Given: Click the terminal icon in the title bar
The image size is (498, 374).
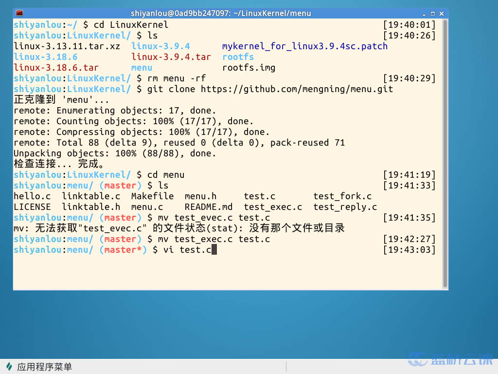Looking at the screenshot, I should [19, 13].
